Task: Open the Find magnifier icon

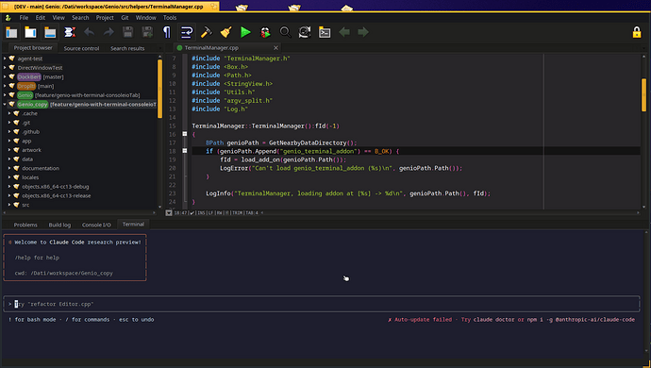Action: pyautogui.click(x=285, y=32)
